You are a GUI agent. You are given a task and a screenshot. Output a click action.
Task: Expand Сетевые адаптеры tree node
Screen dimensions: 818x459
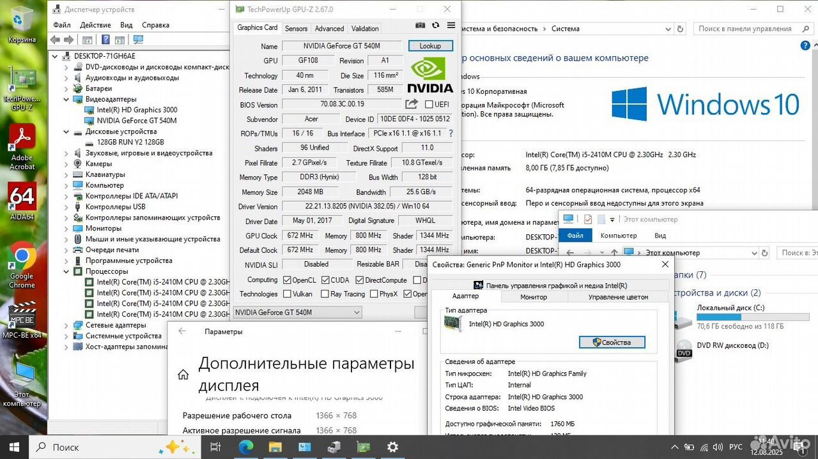click(67, 325)
